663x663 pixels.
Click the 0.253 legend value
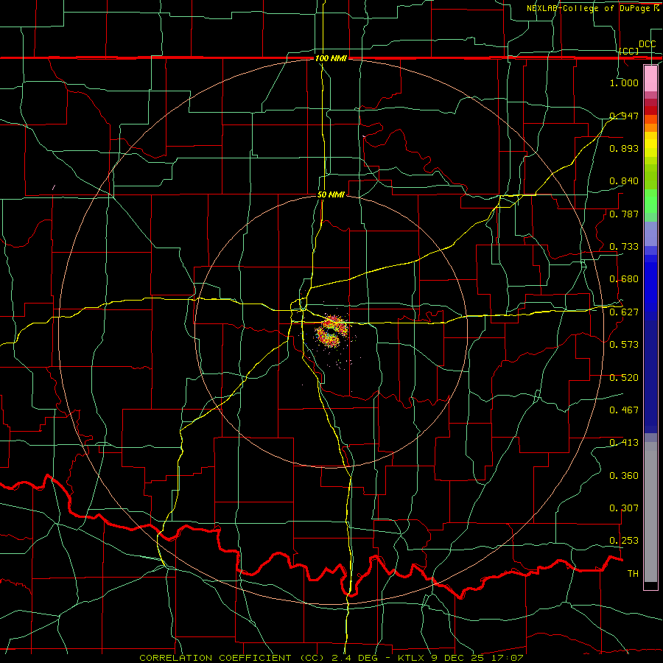point(624,541)
